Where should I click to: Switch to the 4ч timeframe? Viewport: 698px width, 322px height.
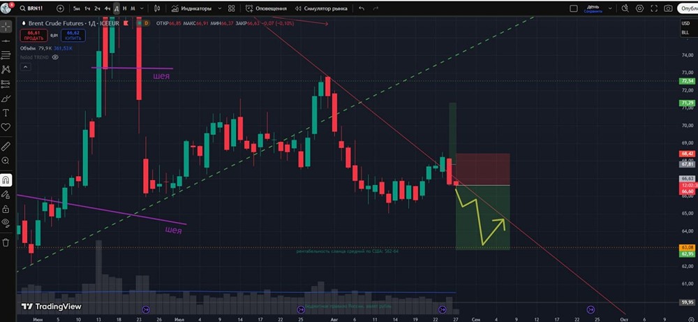107,8
